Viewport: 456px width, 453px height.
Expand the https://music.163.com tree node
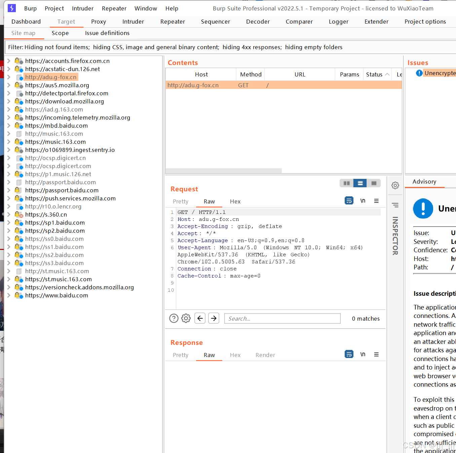(x=9, y=142)
